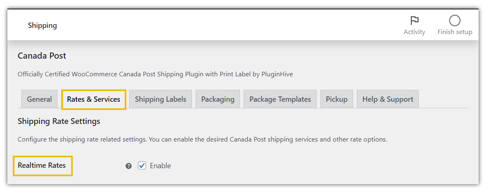
Task: Click the Finish setup text label
Action: [x=455, y=32]
